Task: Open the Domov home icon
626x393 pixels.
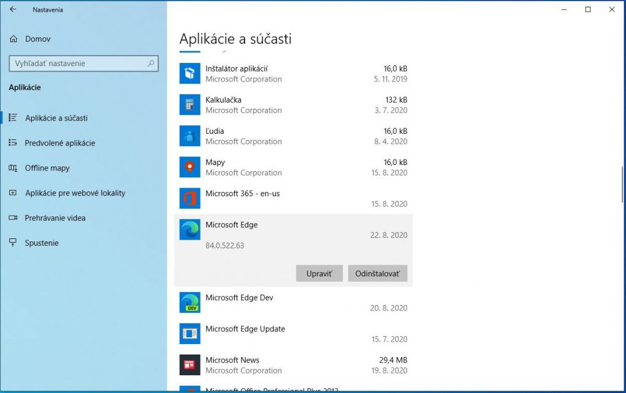Action: tap(13, 39)
